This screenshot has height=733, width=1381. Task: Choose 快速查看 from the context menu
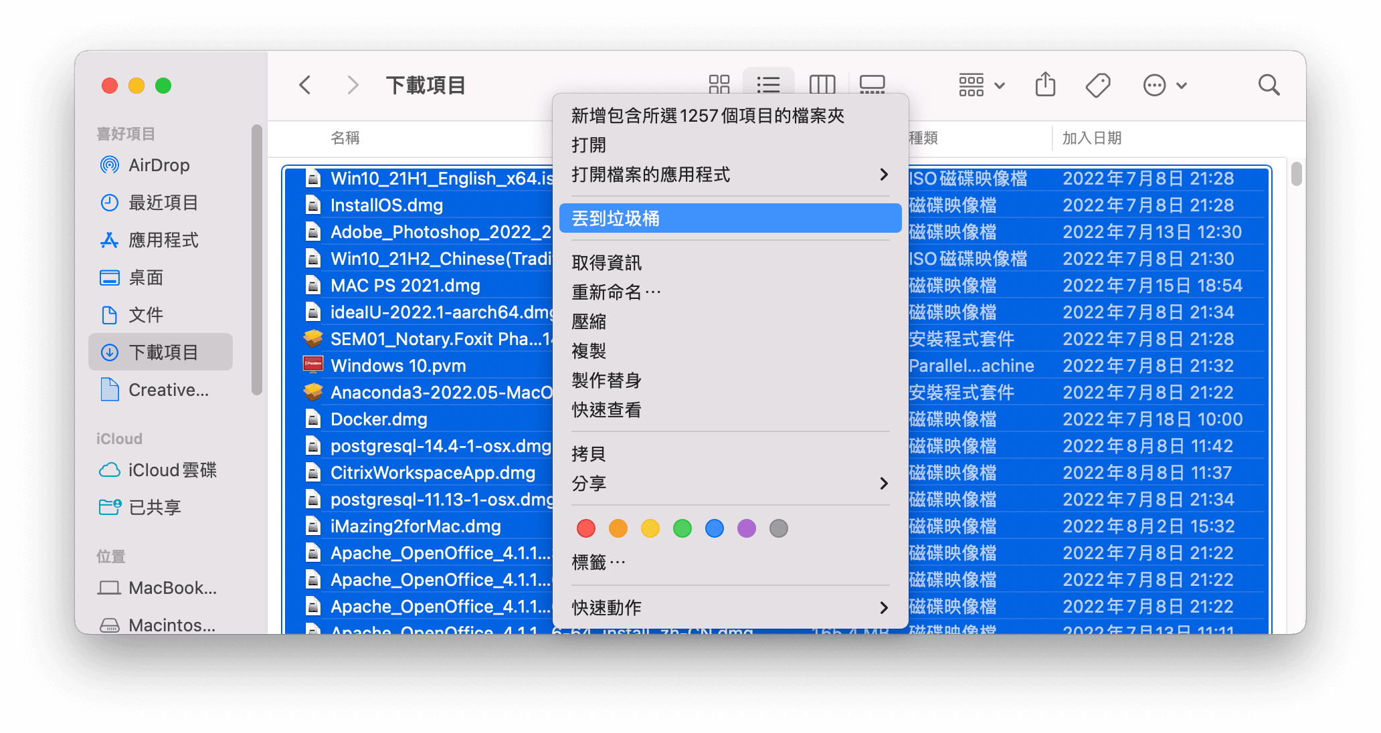click(x=730, y=410)
